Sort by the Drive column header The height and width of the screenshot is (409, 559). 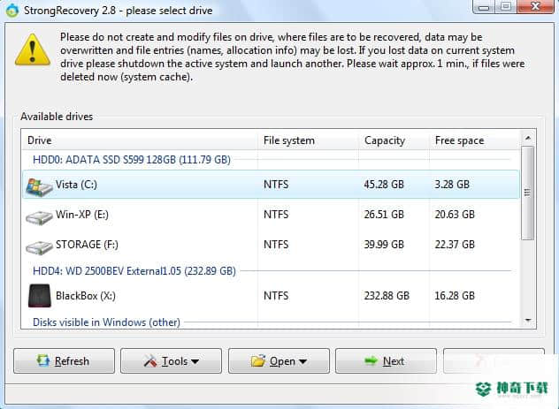click(140, 140)
